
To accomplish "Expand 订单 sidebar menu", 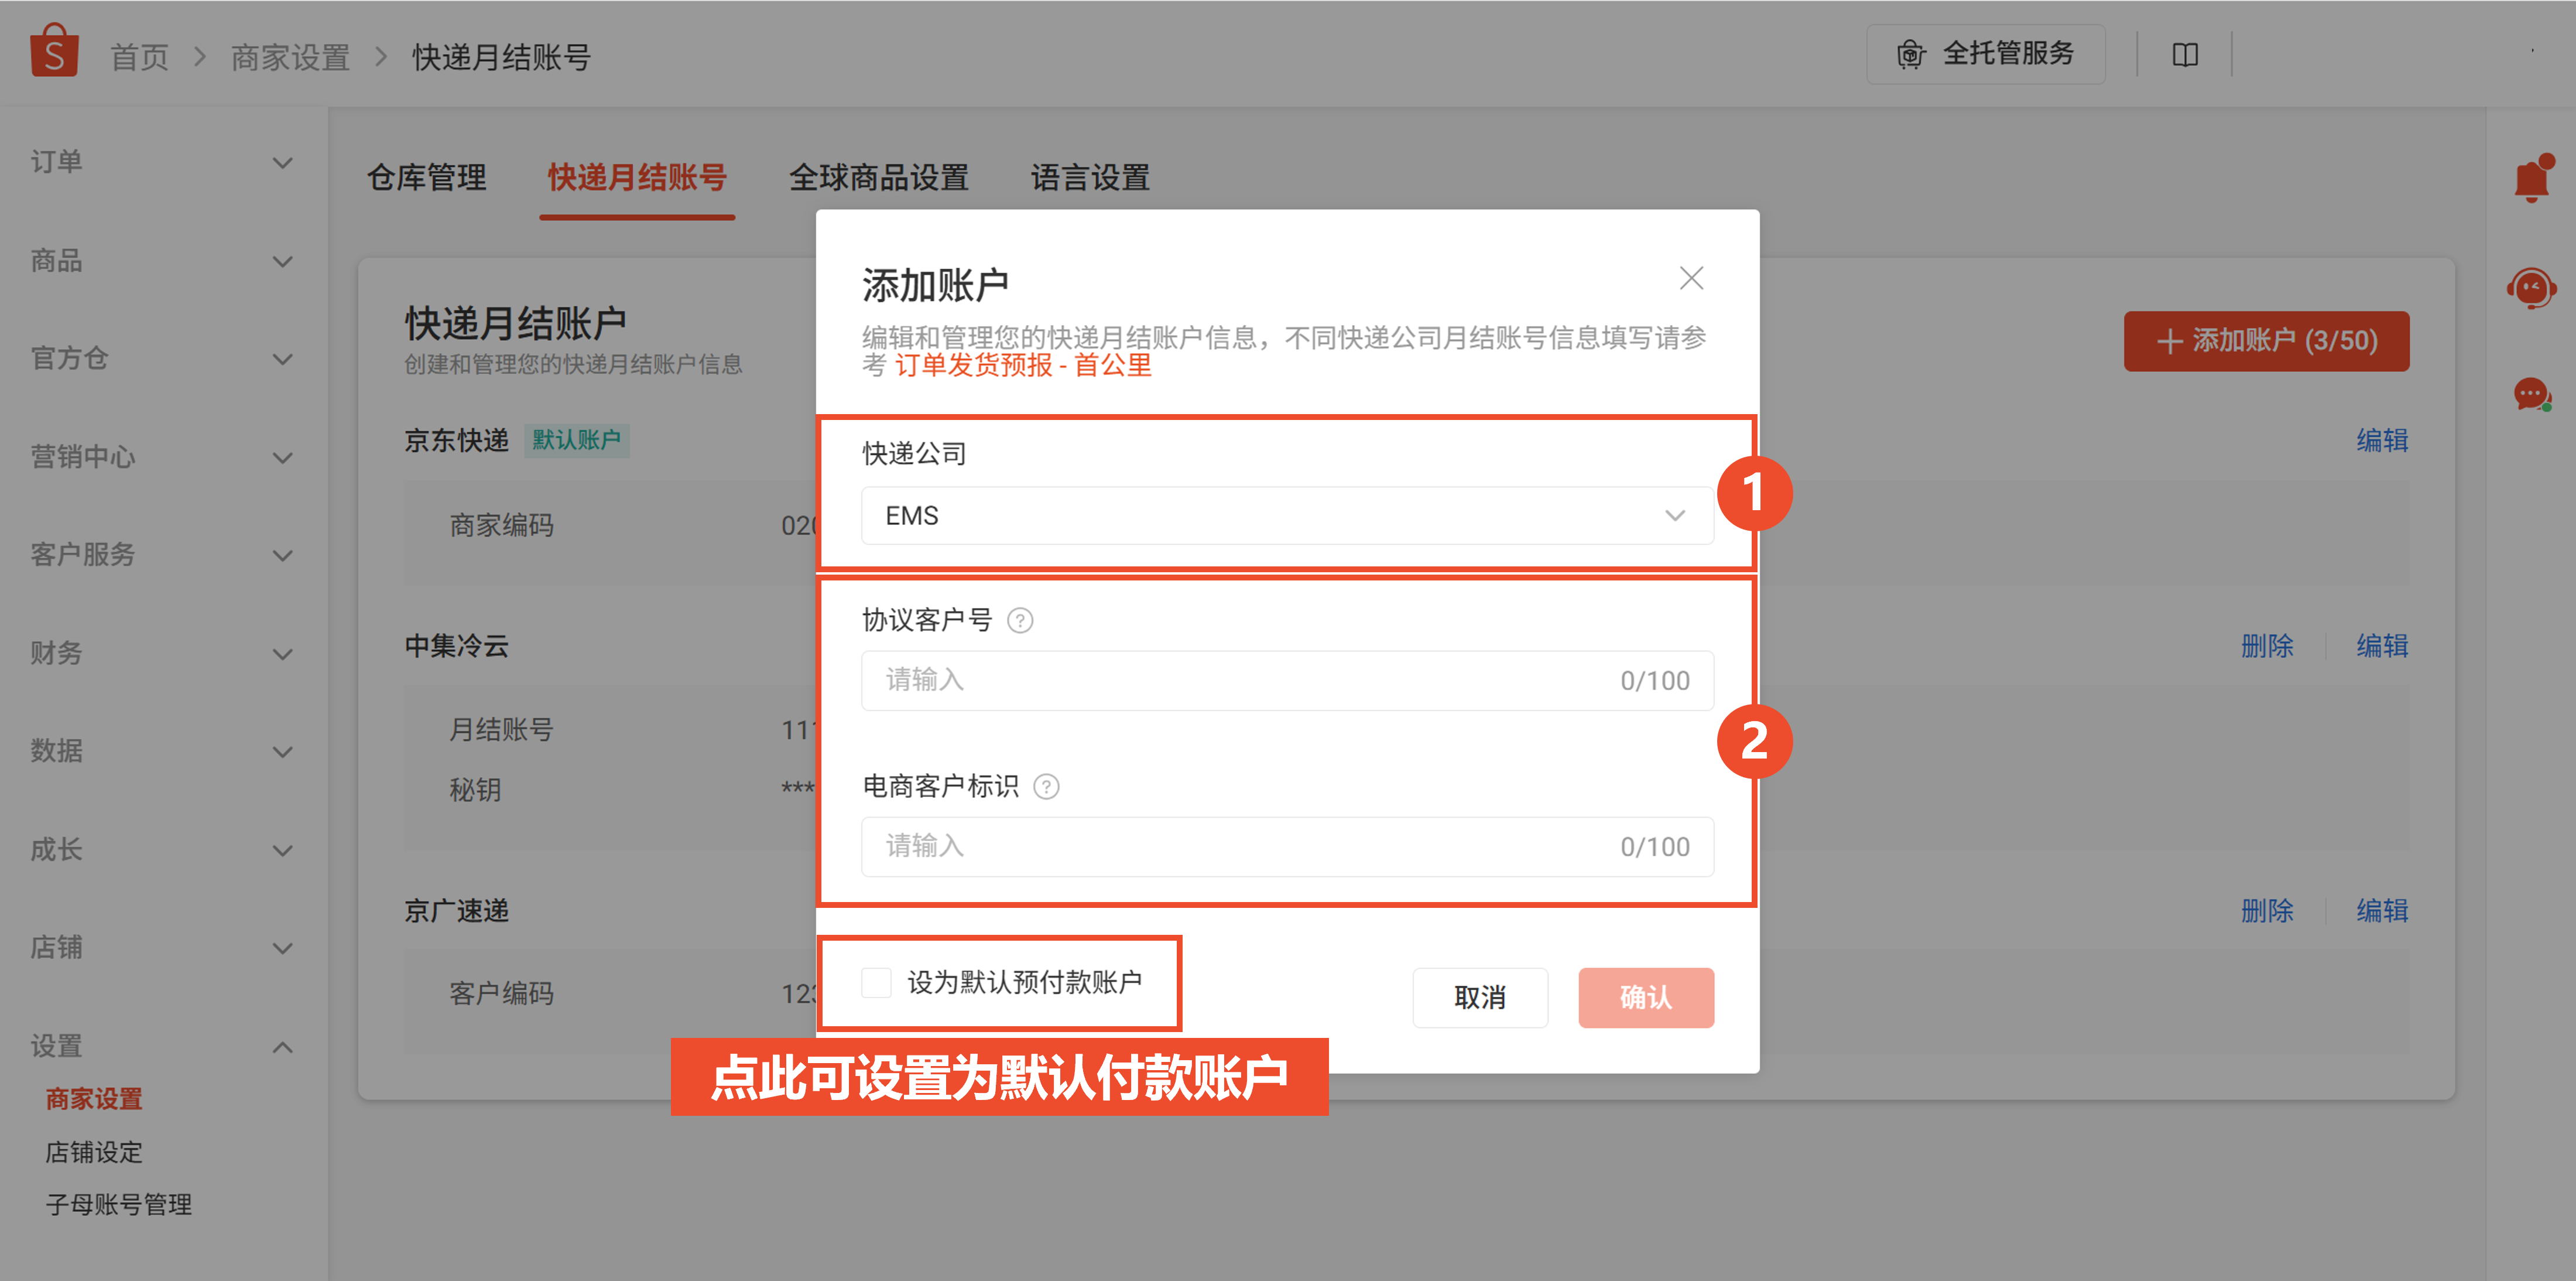I will pos(163,162).
